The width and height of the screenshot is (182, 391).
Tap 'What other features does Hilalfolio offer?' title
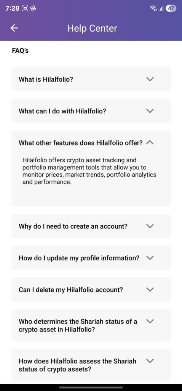81,143
